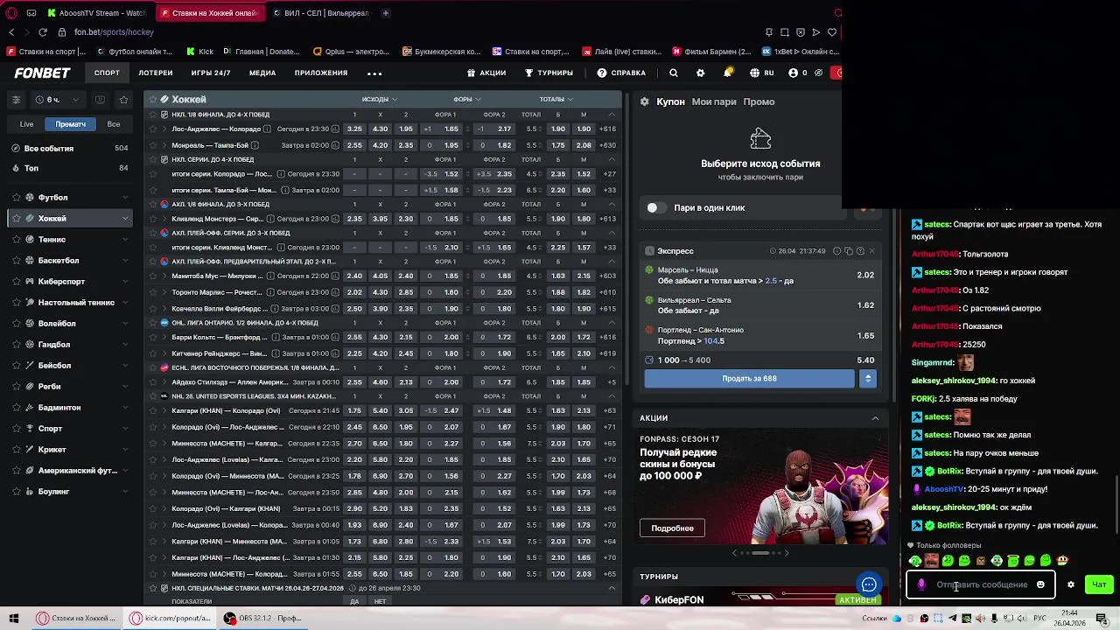Open Telegram in the system tray
This screenshot has height=630, width=1120.
click(952, 619)
